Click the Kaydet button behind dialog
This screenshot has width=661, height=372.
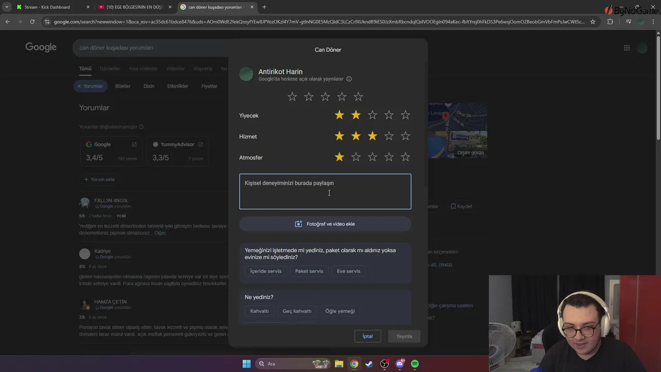pos(461,206)
